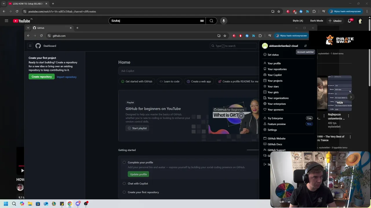Click the Learn to code chip

[x=170, y=81]
